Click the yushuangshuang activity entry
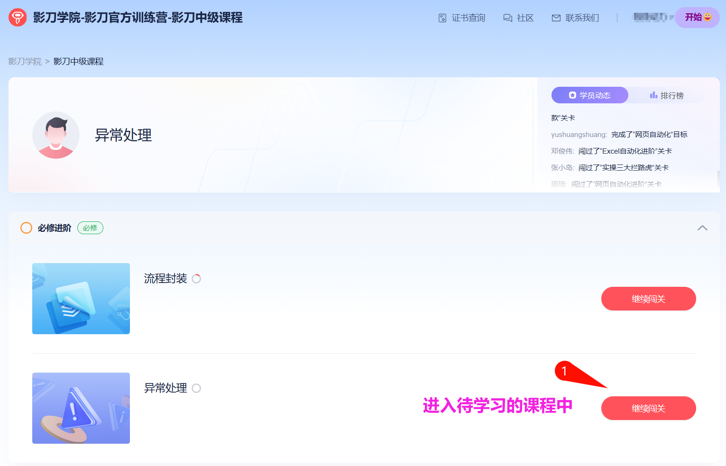 tap(619, 135)
